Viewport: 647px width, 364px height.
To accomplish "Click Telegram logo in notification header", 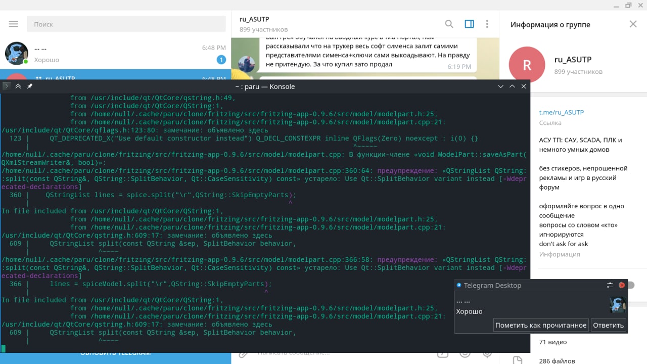I will coord(459,285).
